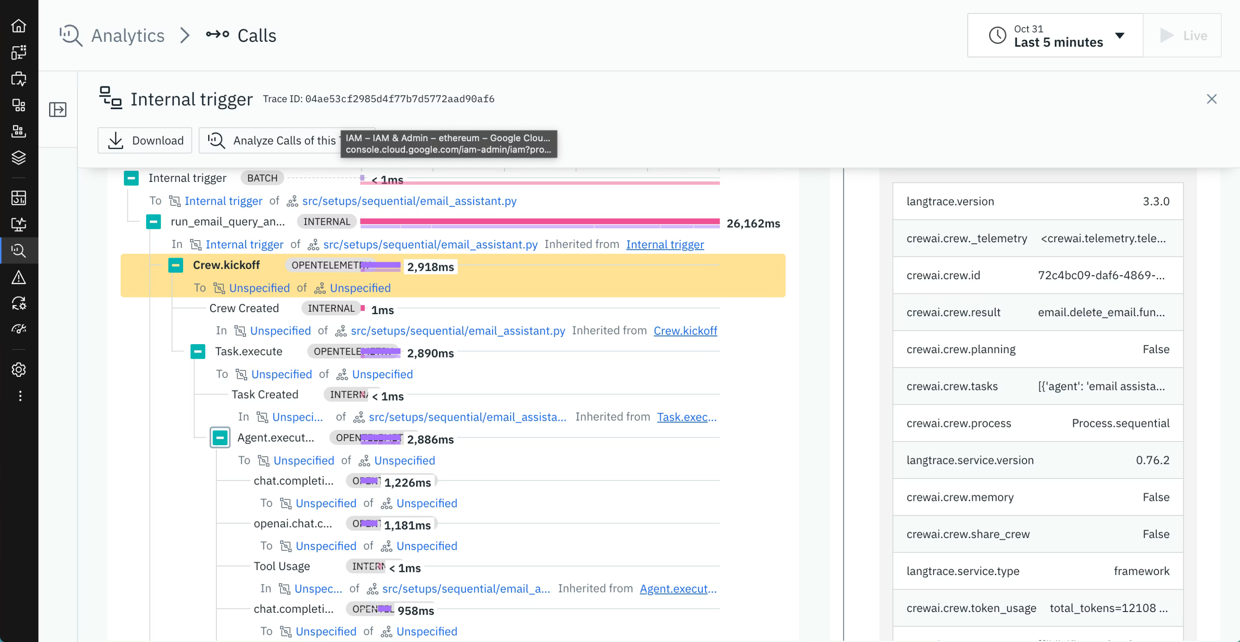Collapse the Agent.execut... span node
Image resolution: width=1240 pixels, height=642 pixels.
coord(220,437)
